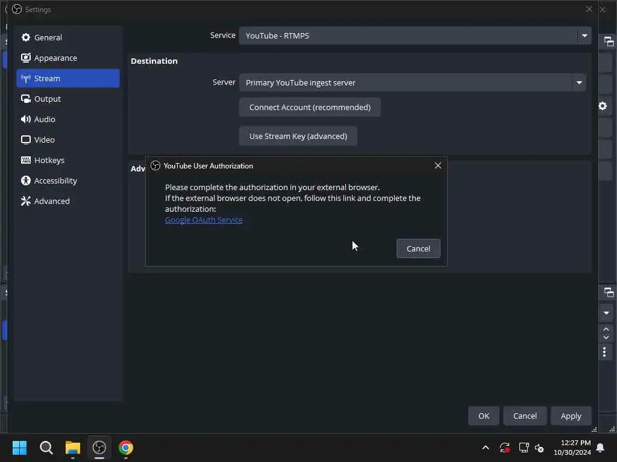Screen dimensions: 617x462
Task: Open Advanced settings category
Action: click(x=67, y=201)
